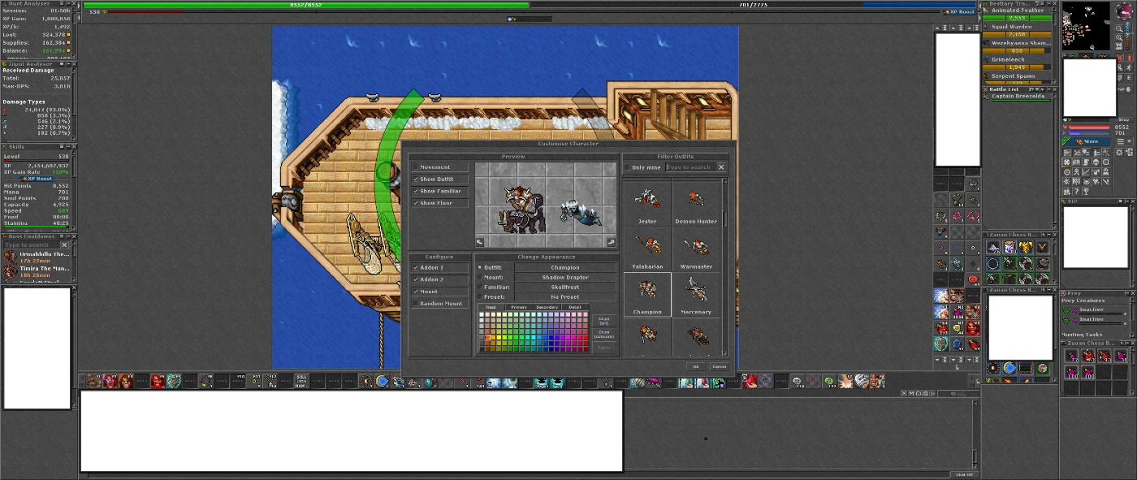This screenshot has height=480, width=1137.
Task: Choose the Demon Hunter outfit
Action: point(696,204)
